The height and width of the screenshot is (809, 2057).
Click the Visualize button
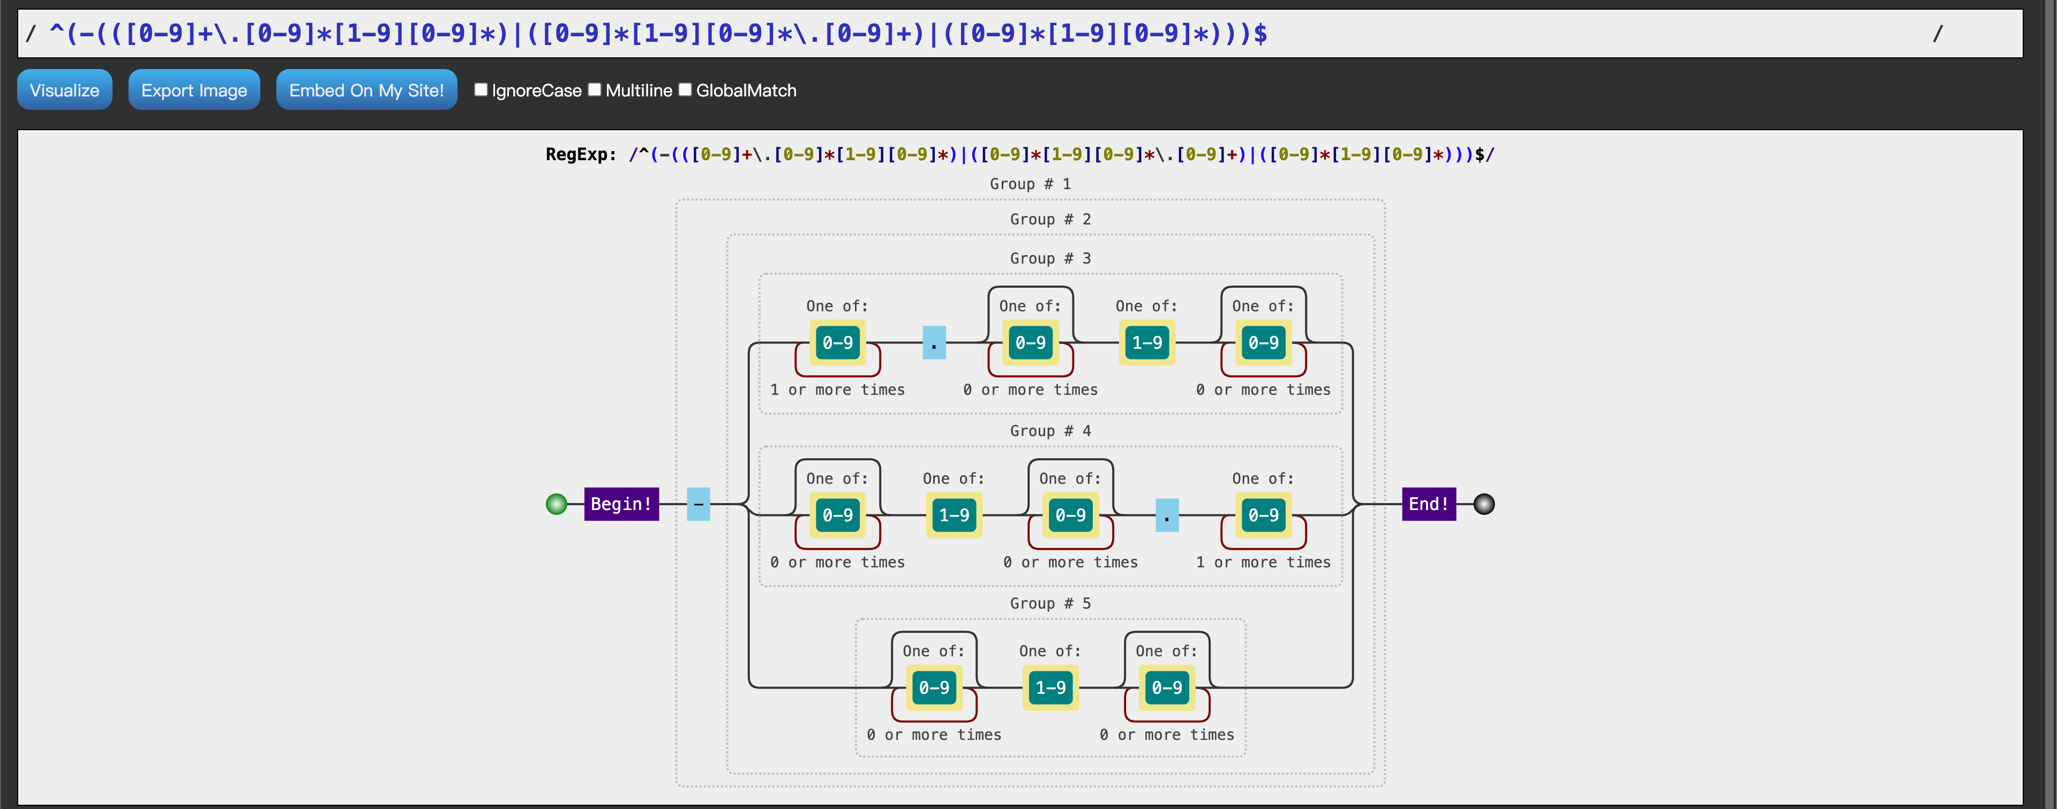64,90
